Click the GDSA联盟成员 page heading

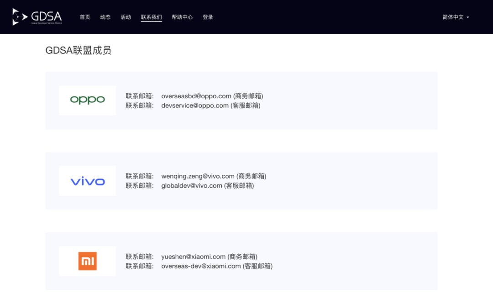79,50
